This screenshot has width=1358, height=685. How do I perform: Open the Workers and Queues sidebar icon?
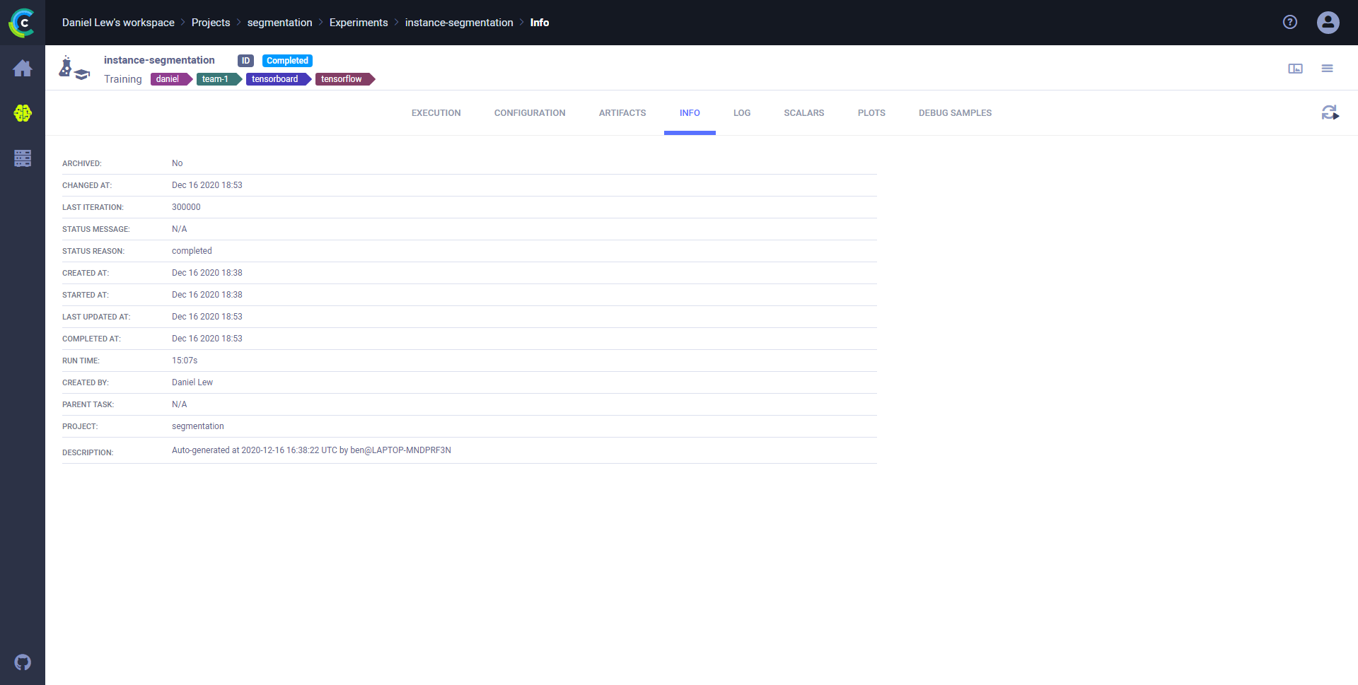click(x=23, y=158)
